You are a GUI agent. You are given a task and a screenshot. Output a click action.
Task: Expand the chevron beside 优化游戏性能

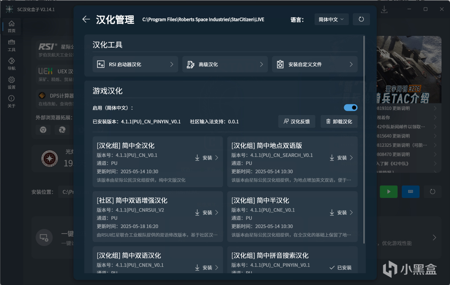pyautogui.click(x=435, y=237)
